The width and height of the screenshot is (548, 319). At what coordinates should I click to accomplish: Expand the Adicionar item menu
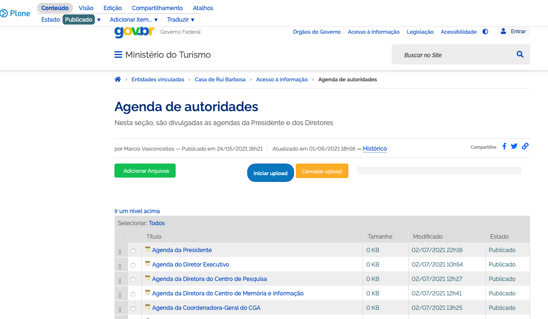click(x=132, y=19)
